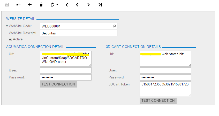The image size is (219, 116).
Task: Click the 3DCart Token label
Action: [119, 84]
